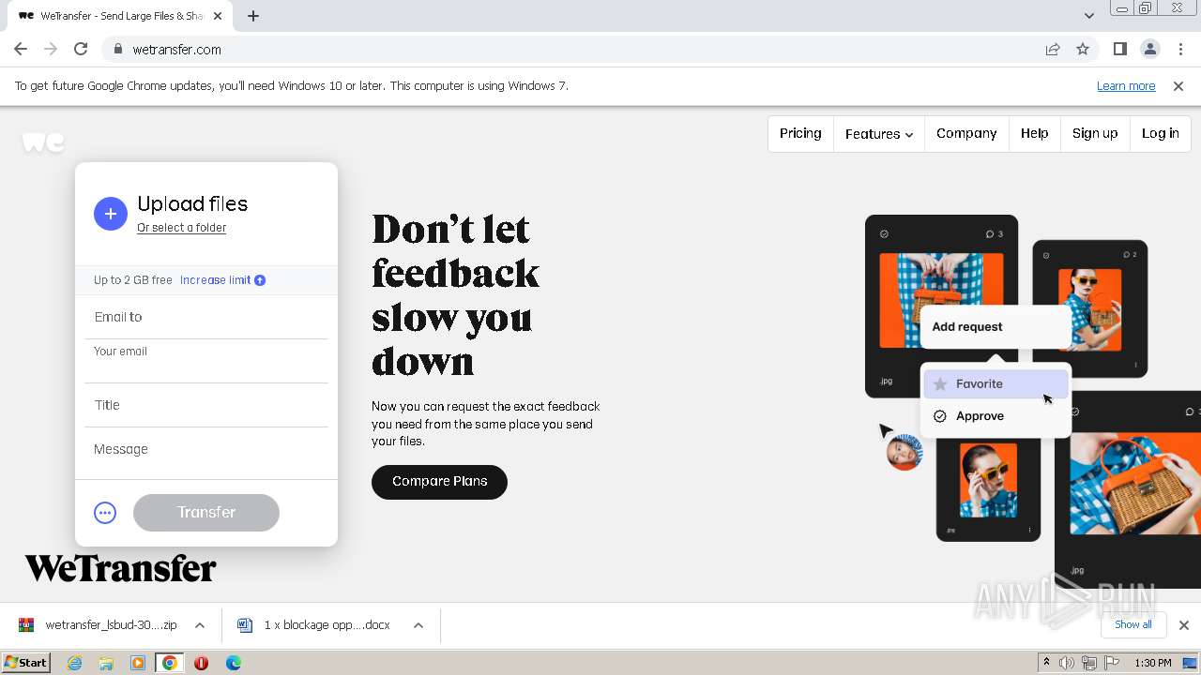Select Approve in the illustration popup
This screenshot has width=1201, height=675.
point(996,416)
